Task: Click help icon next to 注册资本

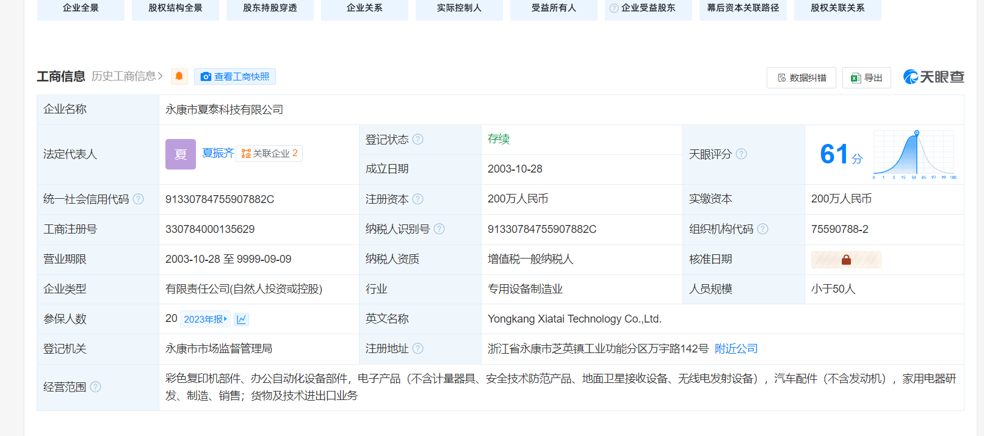Action: [418, 199]
